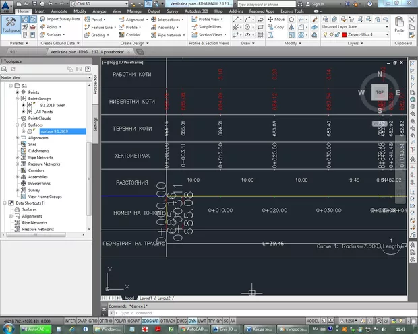Viewport: 418px width, 334px height.
Task: Click the Import Survey Data icon
Action: click(x=42, y=20)
